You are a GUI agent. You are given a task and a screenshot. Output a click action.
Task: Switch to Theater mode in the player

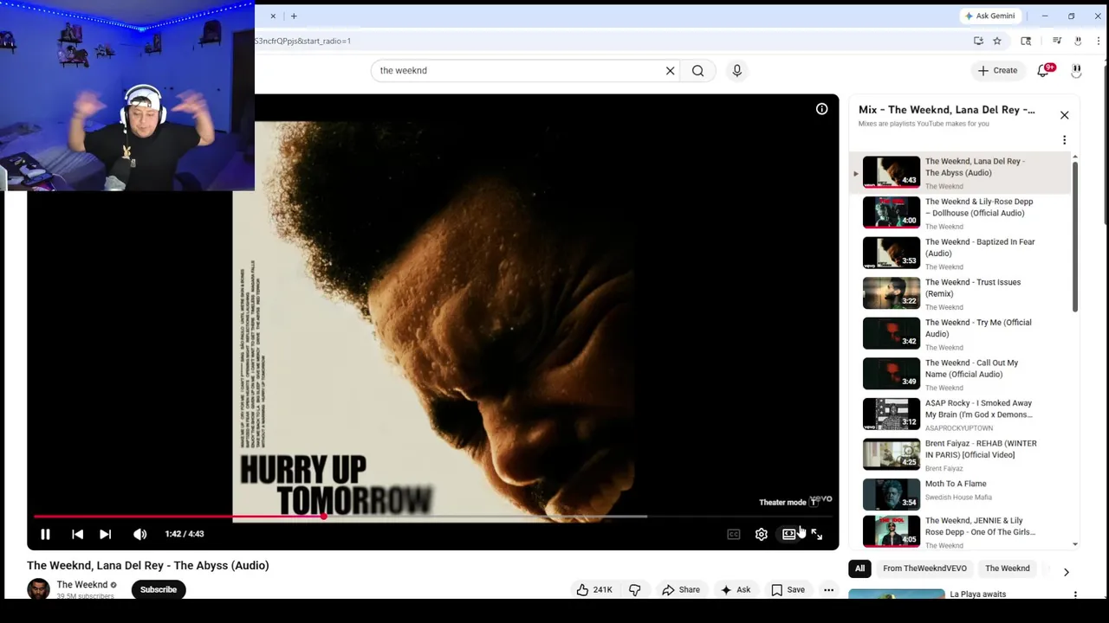point(788,534)
